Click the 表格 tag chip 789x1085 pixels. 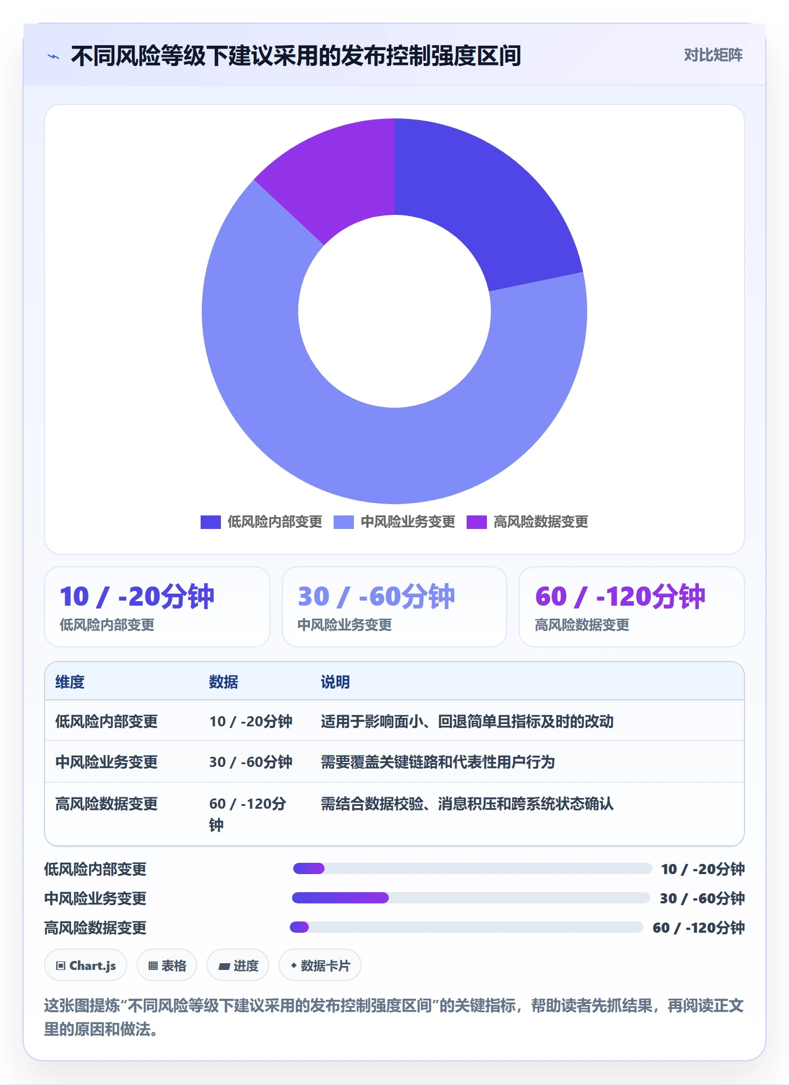167,965
